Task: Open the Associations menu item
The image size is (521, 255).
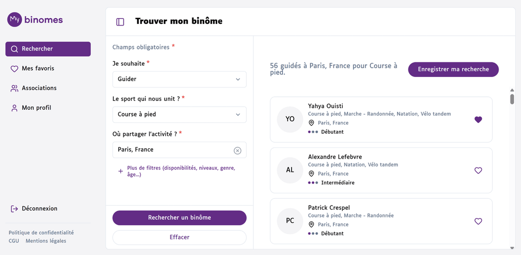Action: click(x=39, y=88)
